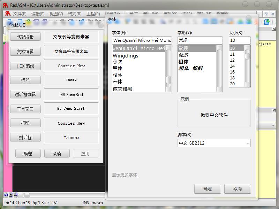
Task: Select 粗体 font style
Action: pyautogui.click(x=197, y=62)
